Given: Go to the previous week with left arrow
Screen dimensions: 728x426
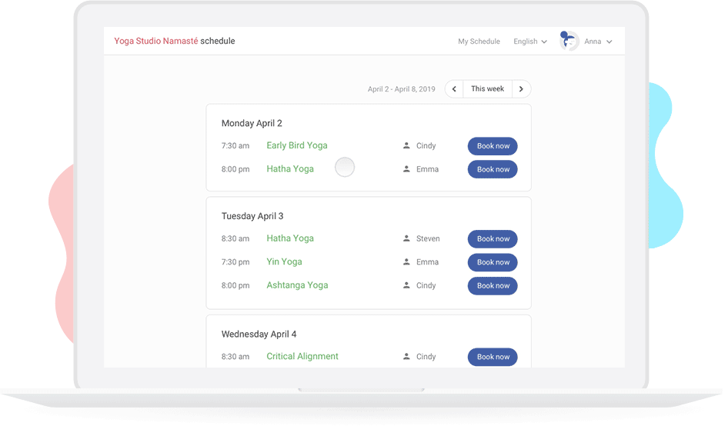Looking at the screenshot, I should [x=454, y=89].
